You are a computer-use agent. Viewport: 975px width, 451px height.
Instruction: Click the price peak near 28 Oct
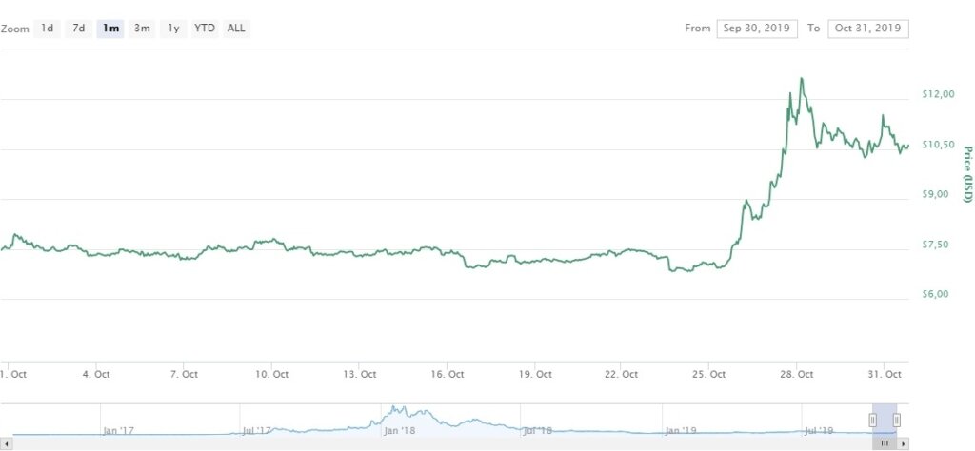(802, 79)
